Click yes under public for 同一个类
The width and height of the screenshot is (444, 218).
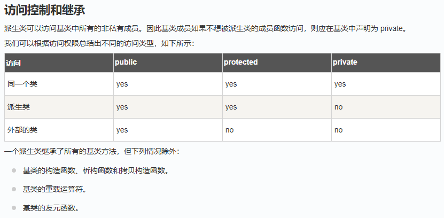coord(122,84)
